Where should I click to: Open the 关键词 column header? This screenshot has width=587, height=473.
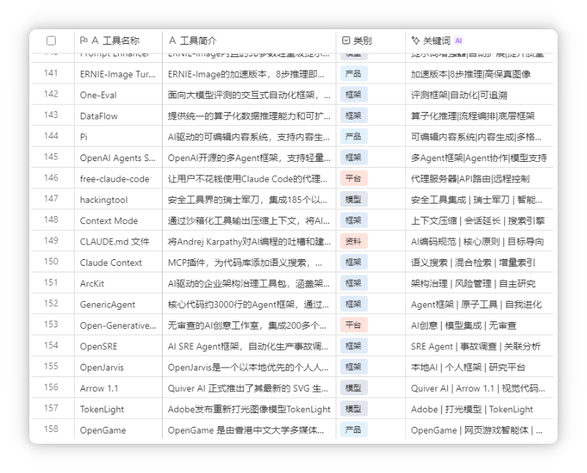[x=479, y=40]
